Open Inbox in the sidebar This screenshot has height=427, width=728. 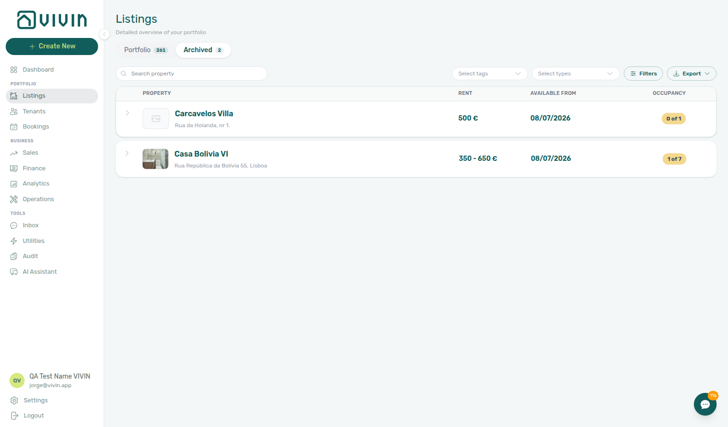(52, 225)
